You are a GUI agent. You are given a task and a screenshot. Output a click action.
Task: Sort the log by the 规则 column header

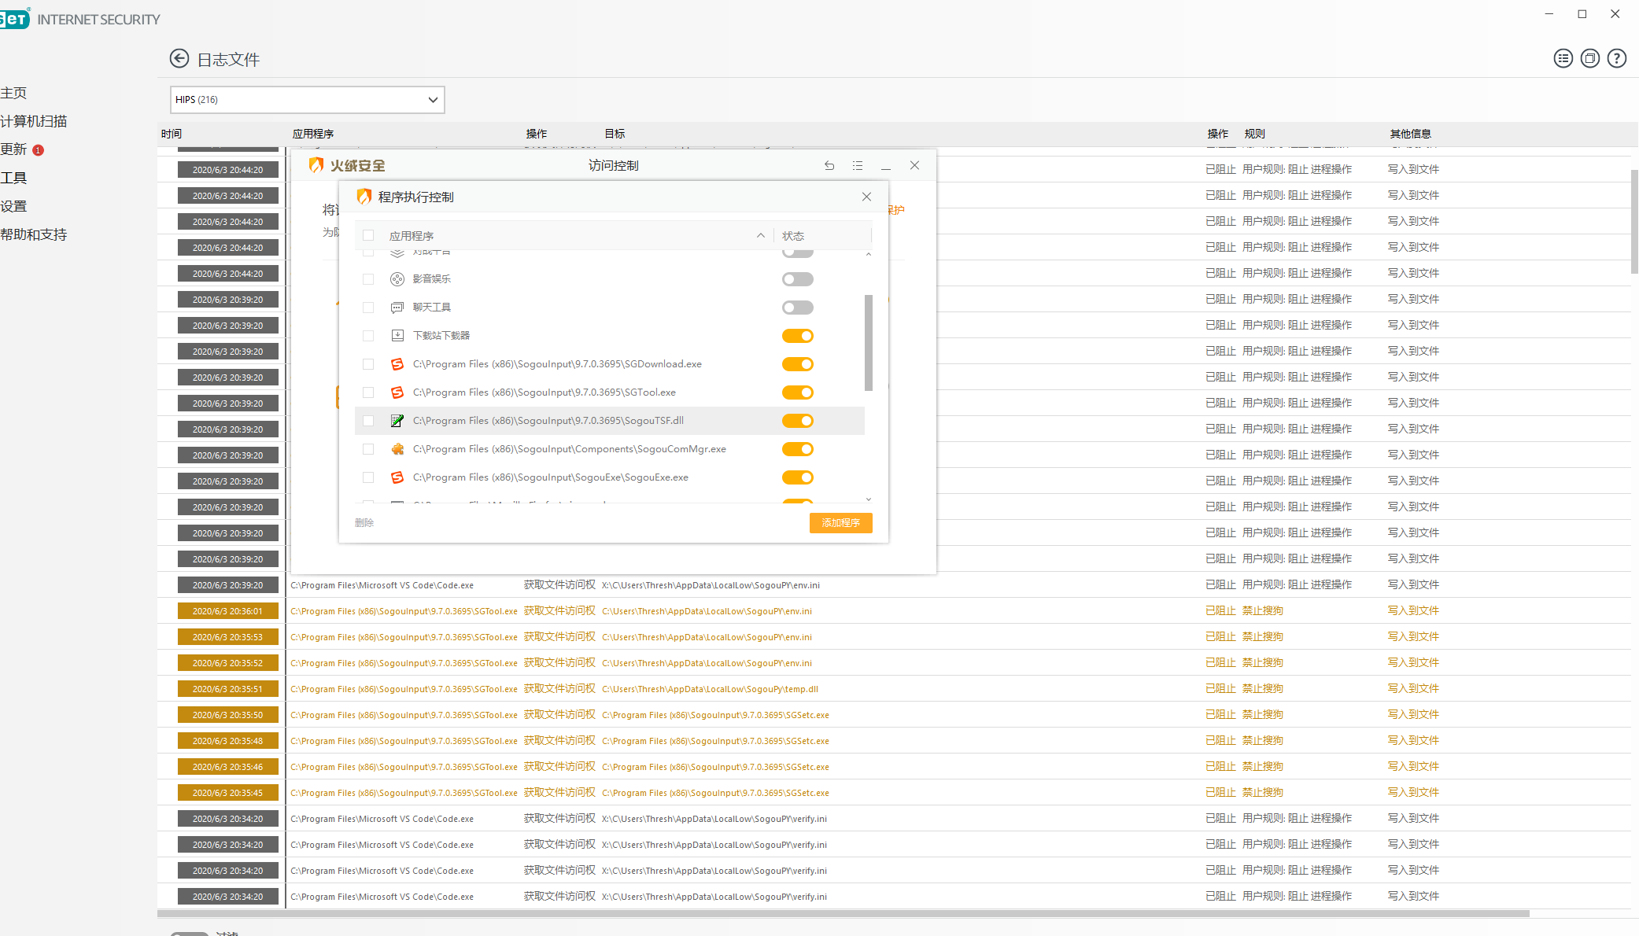click(x=1254, y=134)
